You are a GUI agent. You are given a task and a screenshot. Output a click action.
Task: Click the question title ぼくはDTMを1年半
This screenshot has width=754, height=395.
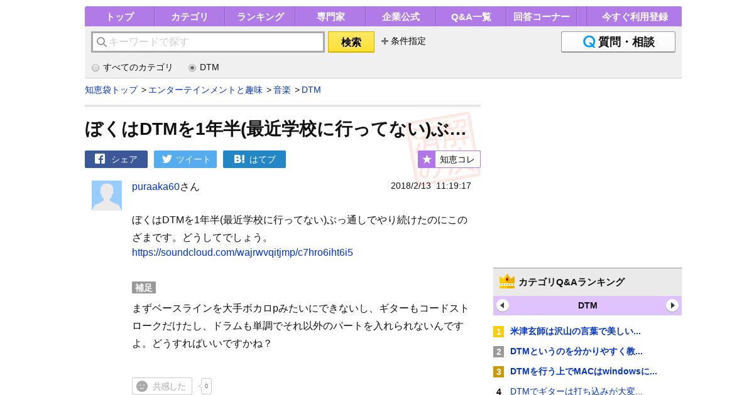(275, 128)
